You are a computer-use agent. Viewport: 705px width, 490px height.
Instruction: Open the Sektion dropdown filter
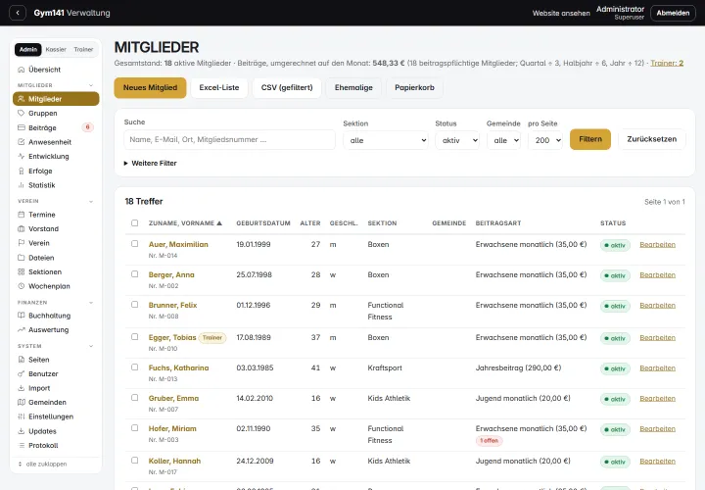point(386,140)
